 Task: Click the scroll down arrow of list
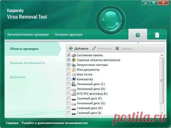coord(162,113)
